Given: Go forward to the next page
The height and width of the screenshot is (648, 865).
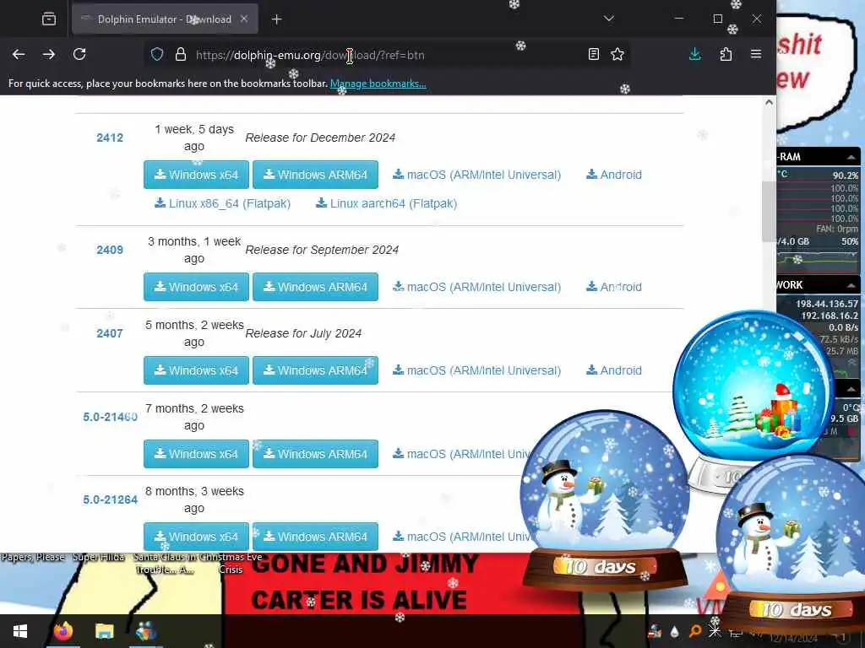Looking at the screenshot, I should 49,54.
